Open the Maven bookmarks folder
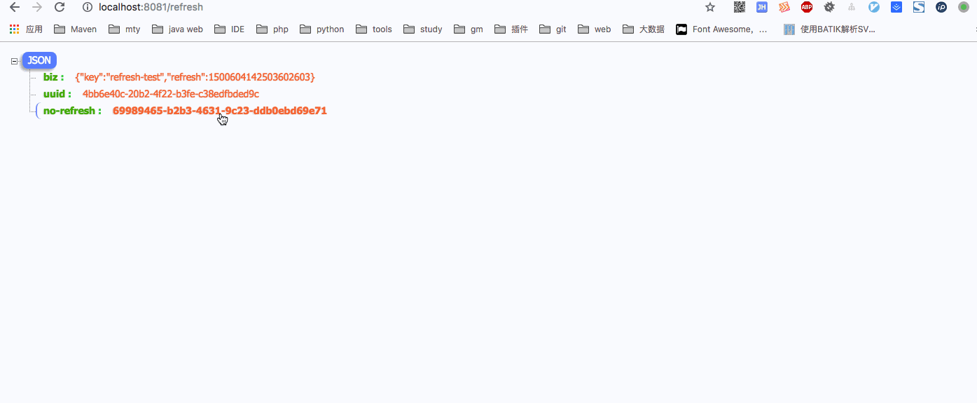977x403 pixels. coord(76,29)
